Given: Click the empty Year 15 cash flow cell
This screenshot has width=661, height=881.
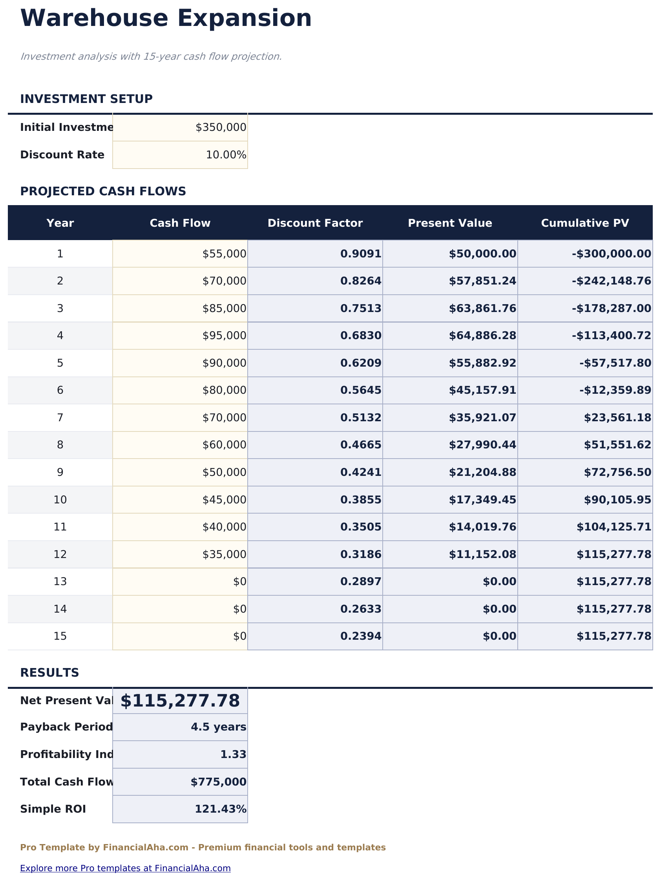Looking at the screenshot, I should pyautogui.click(x=180, y=636).
